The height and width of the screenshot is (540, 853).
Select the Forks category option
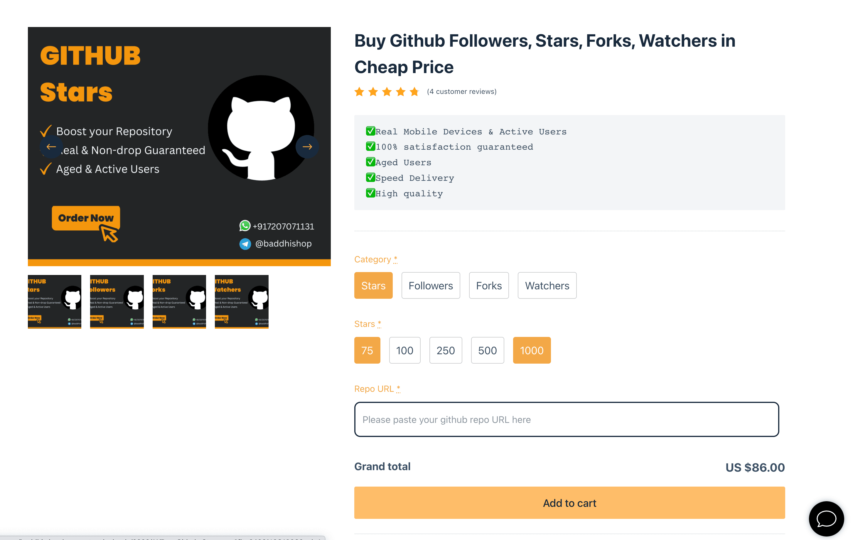489,285
